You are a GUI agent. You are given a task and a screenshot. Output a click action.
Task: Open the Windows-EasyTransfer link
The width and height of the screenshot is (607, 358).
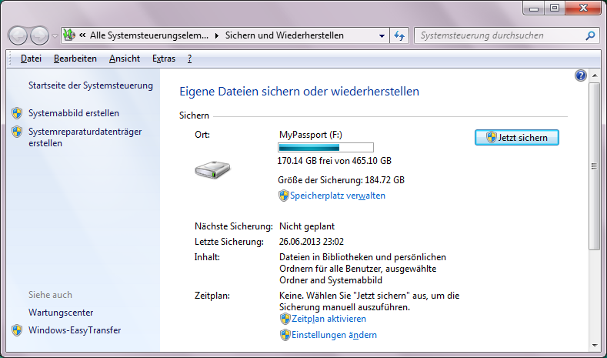pos(75,330)
